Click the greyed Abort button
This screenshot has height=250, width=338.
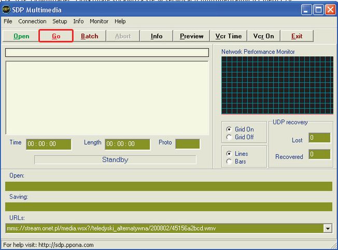point(123,36)
